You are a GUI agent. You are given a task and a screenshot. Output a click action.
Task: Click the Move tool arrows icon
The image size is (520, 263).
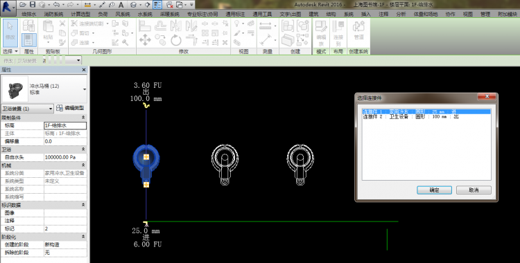coord(145,40)
